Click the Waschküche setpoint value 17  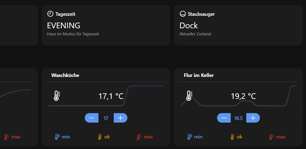pos(106,118)
